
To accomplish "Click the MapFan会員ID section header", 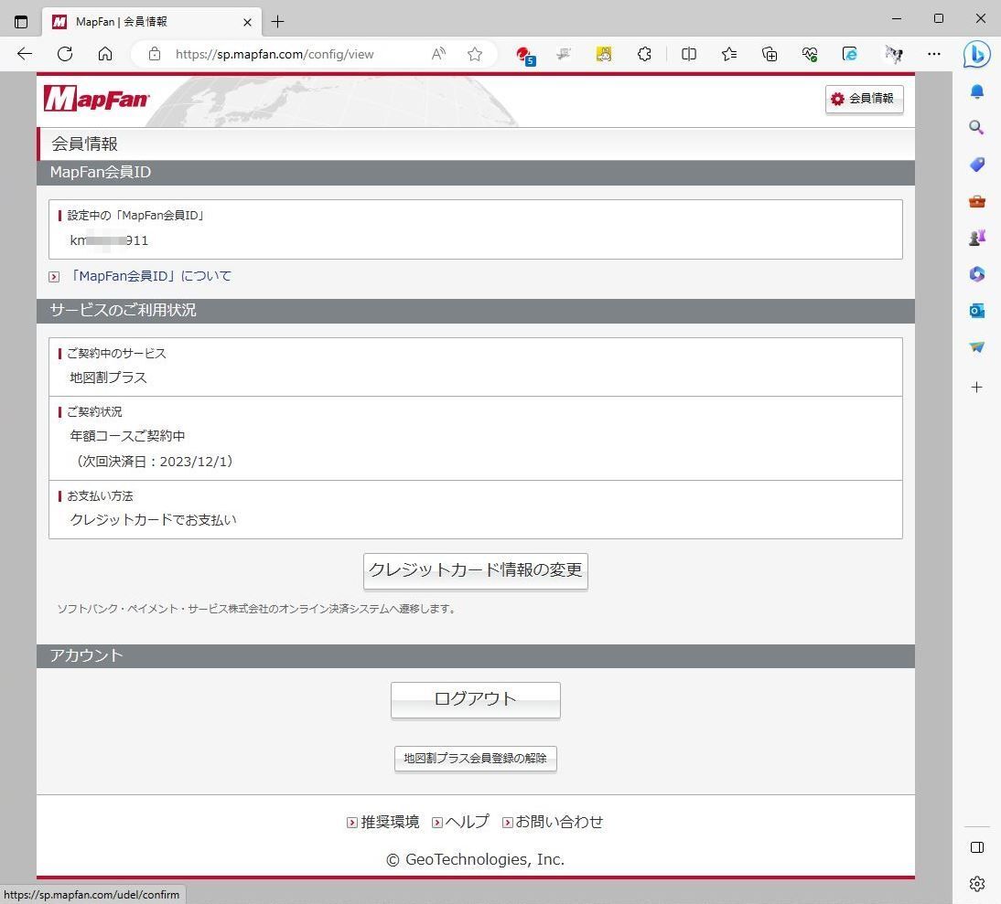I will pos(476,173).
